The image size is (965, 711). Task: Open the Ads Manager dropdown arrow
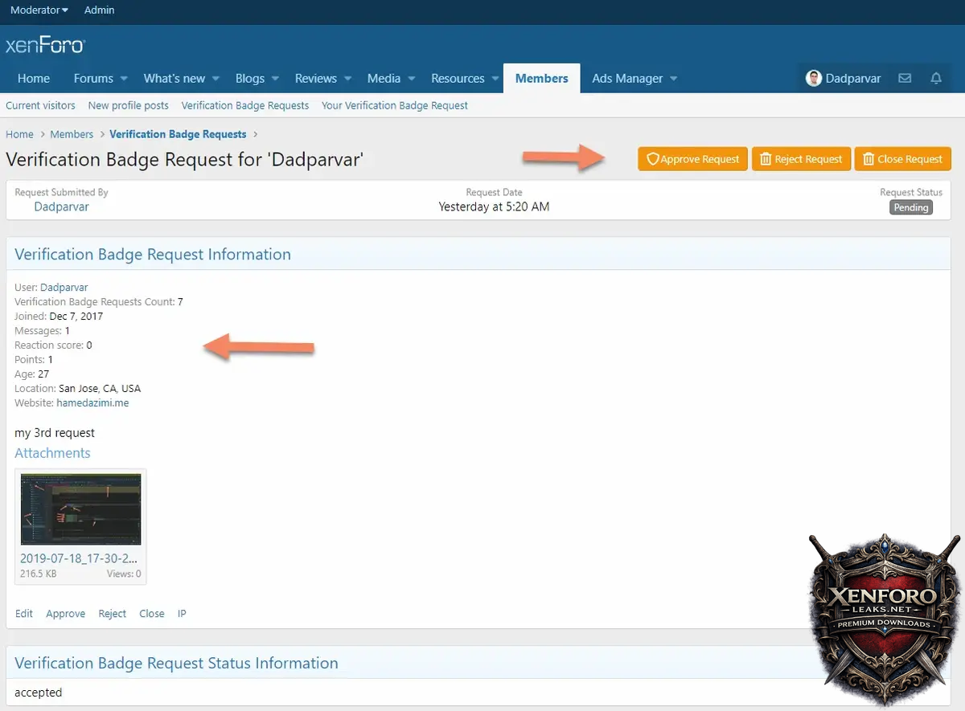coord(673,79)
